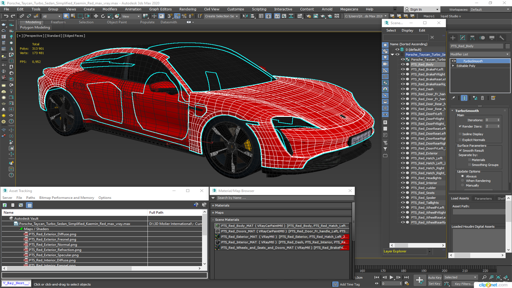Activate the Select and Move tool
Screen dimensions: 512x288
pos(96,16)
